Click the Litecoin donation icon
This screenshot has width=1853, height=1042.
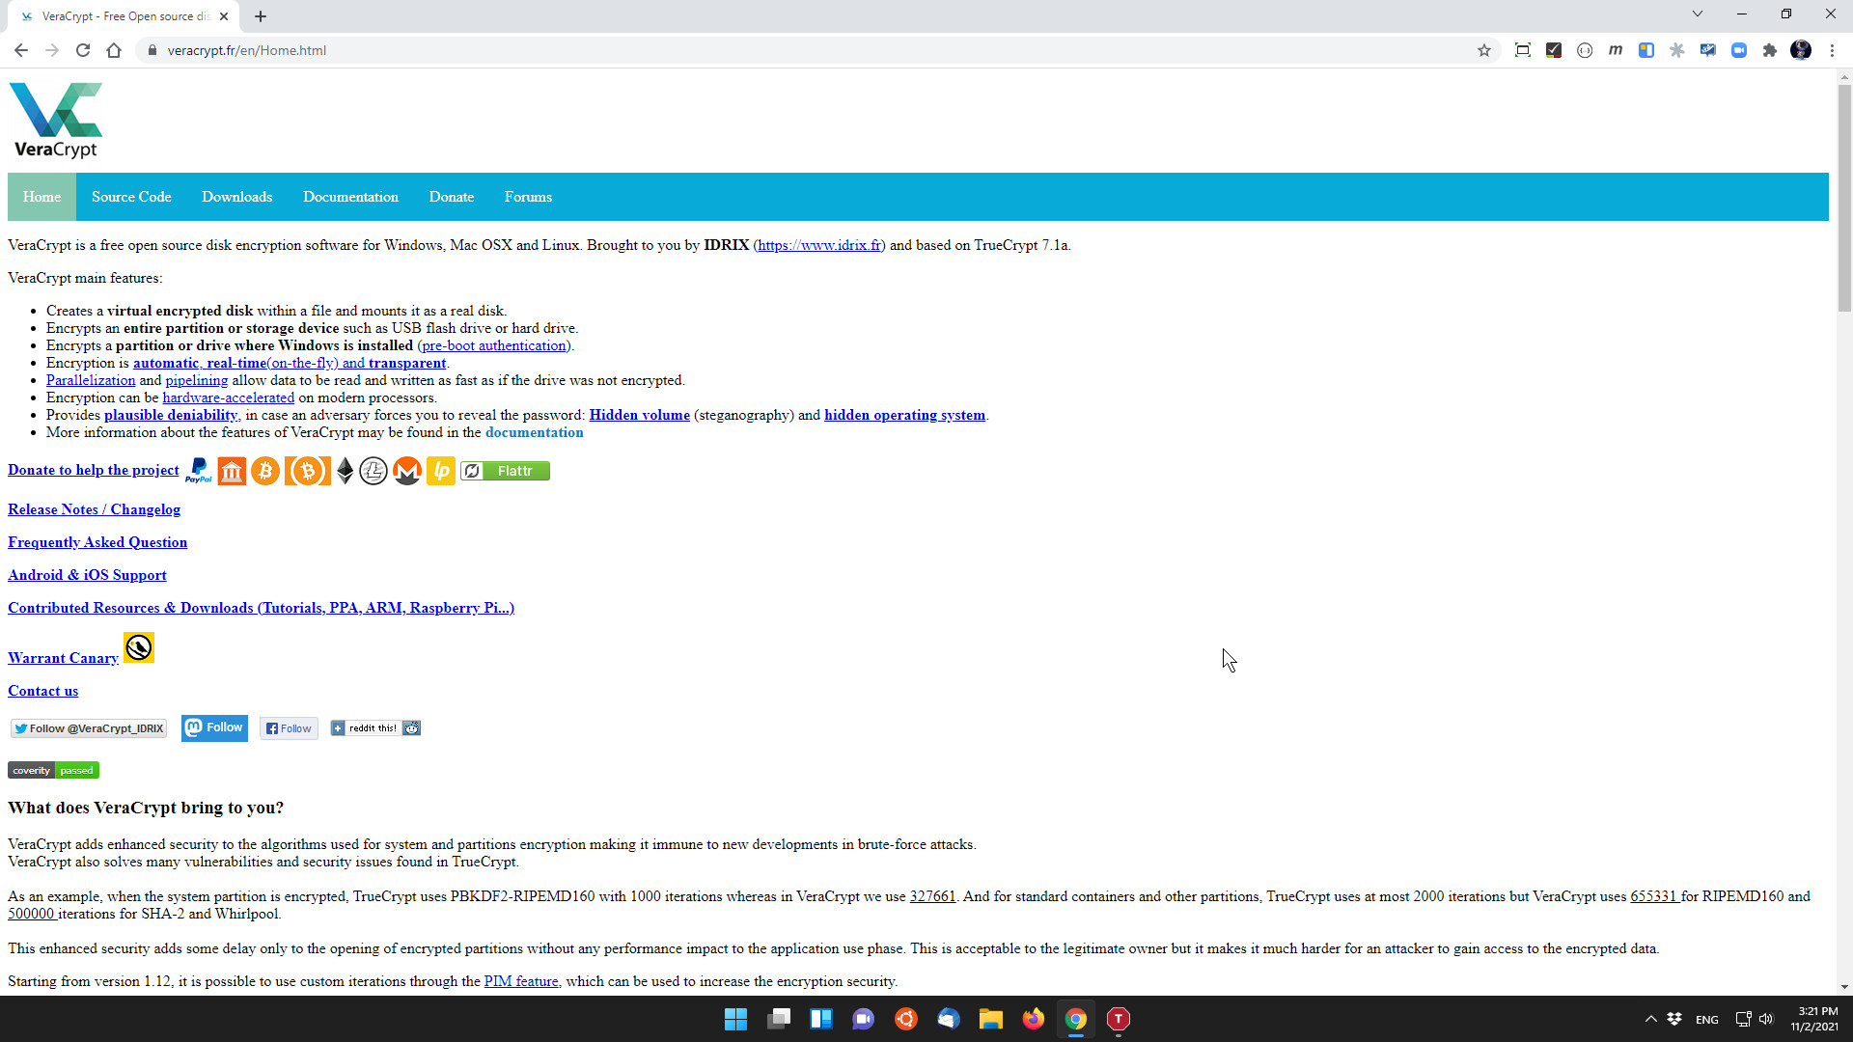pos(373,471)
